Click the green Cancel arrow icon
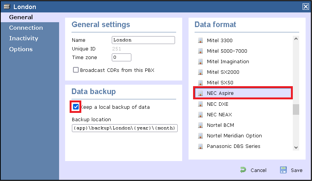Screen dimensions: 312x181 tap(244, 170)
